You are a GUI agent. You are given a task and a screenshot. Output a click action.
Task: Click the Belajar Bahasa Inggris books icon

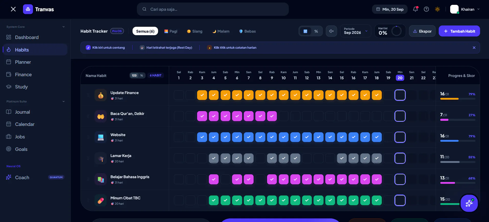tap(101, 179)
